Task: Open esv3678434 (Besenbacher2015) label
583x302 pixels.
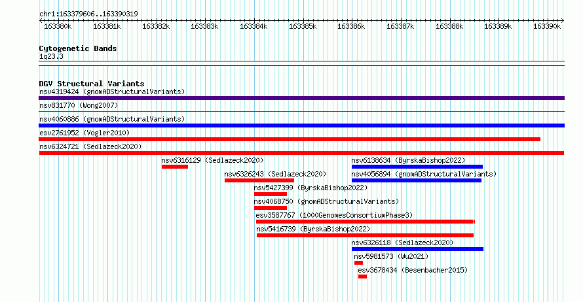Action: click(413, 270)
